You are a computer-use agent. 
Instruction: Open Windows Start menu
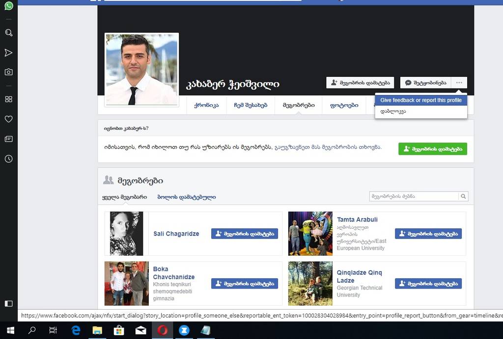[10, 330]
